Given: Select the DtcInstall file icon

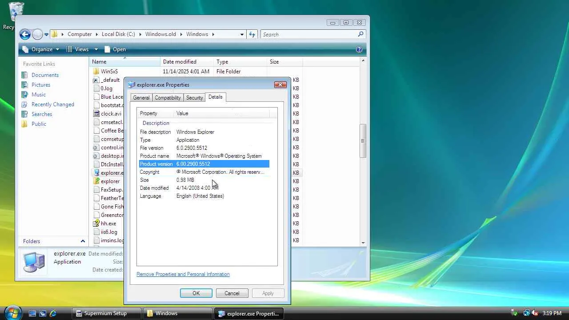Looking at the screenshot, I should (96, 164).
